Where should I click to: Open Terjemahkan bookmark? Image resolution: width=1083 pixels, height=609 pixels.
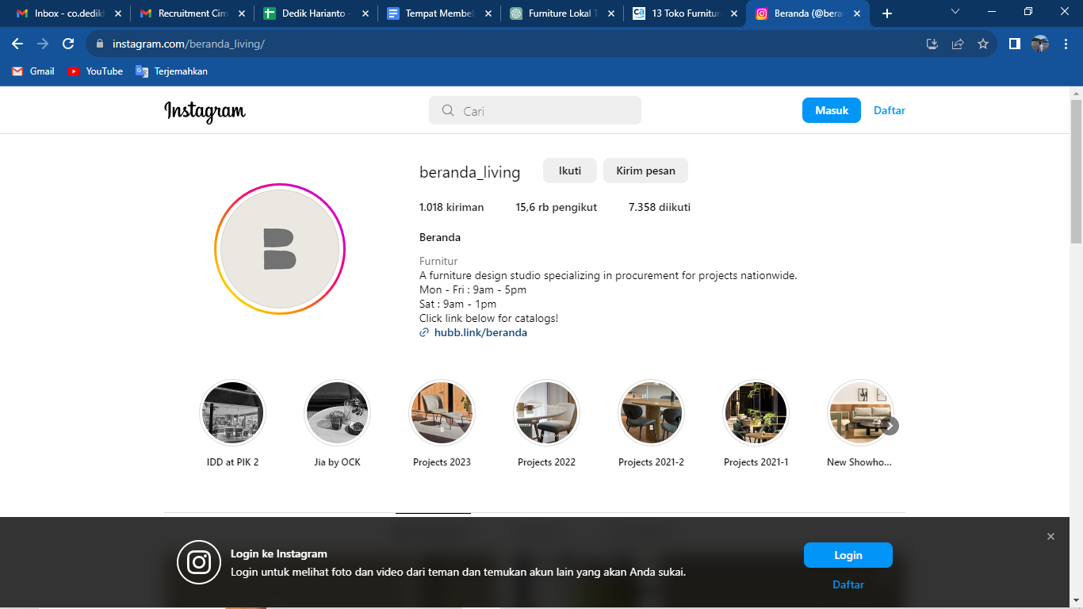[171, 71]
